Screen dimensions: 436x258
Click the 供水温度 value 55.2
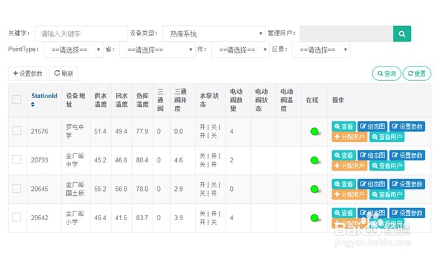coord(100,189)
